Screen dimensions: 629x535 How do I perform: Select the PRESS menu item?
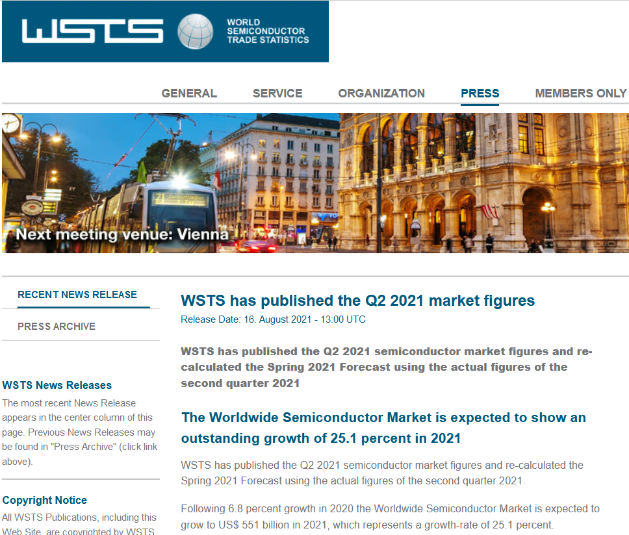click(x=480, y=93)
